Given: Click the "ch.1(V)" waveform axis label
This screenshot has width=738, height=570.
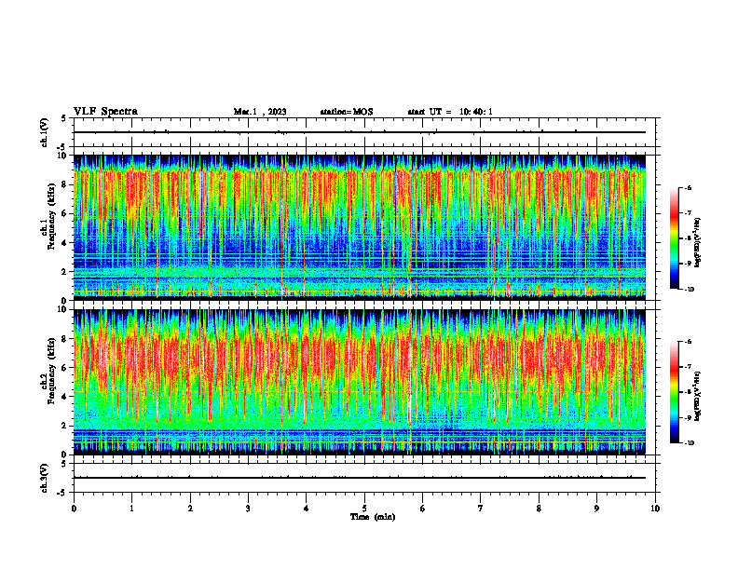Looking at the screenshot, I should click(45, 132).
